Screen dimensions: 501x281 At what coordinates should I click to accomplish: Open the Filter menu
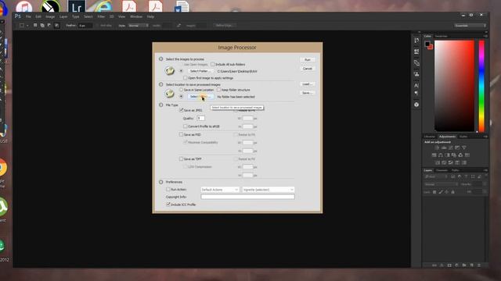click(101, 16)
